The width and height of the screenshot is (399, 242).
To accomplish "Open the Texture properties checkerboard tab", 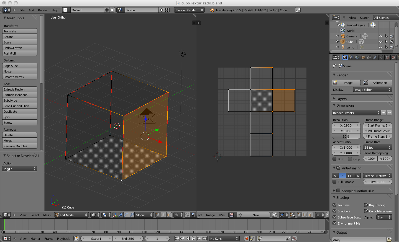I will point(393,57).
